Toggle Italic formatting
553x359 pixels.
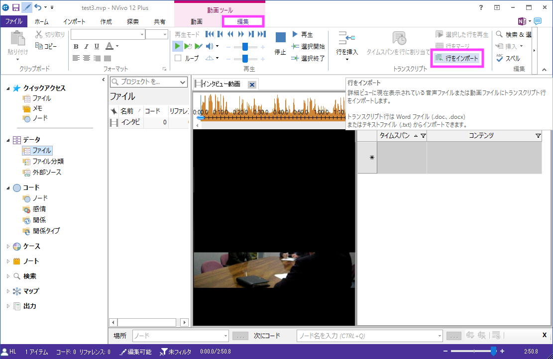click(x=87, y=46)
